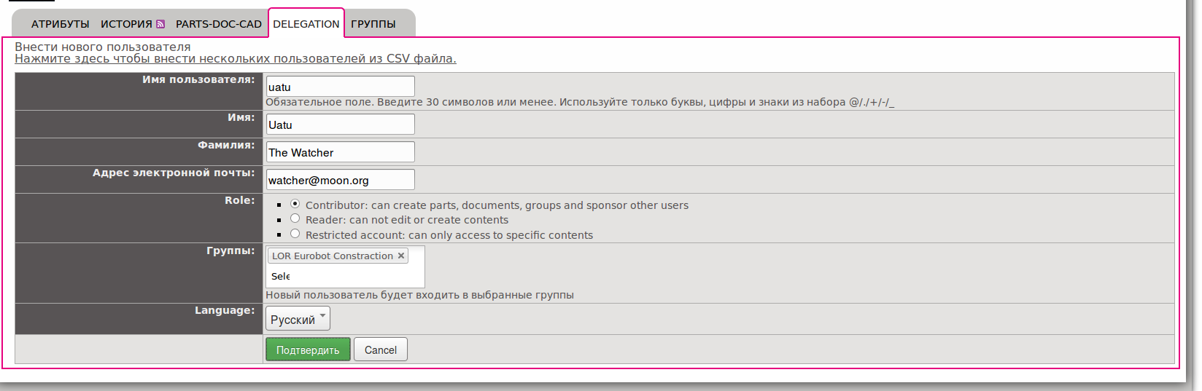
Task: Select the Contributor role radio button
Action: [295, 204]
